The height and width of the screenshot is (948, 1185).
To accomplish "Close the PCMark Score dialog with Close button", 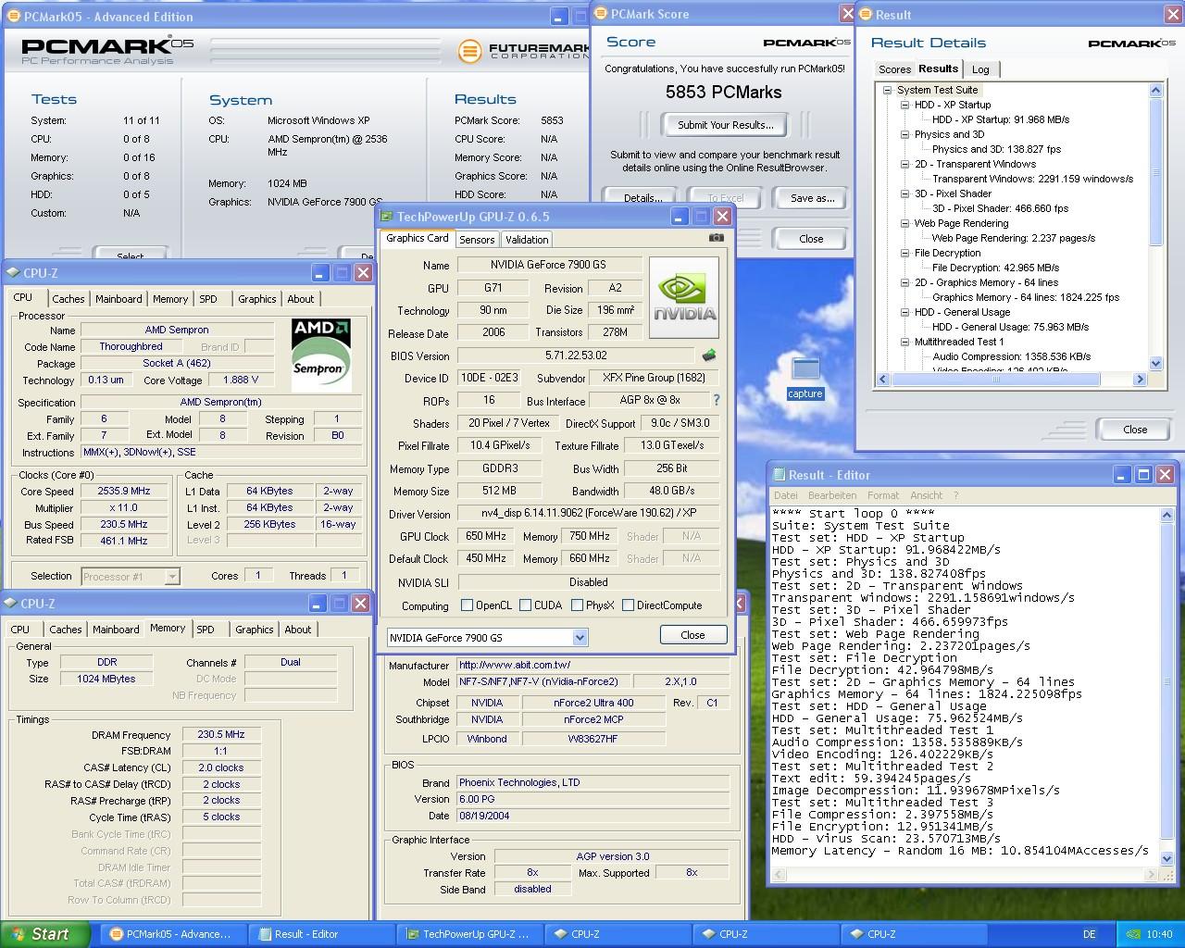I will (x=811, y=238).
